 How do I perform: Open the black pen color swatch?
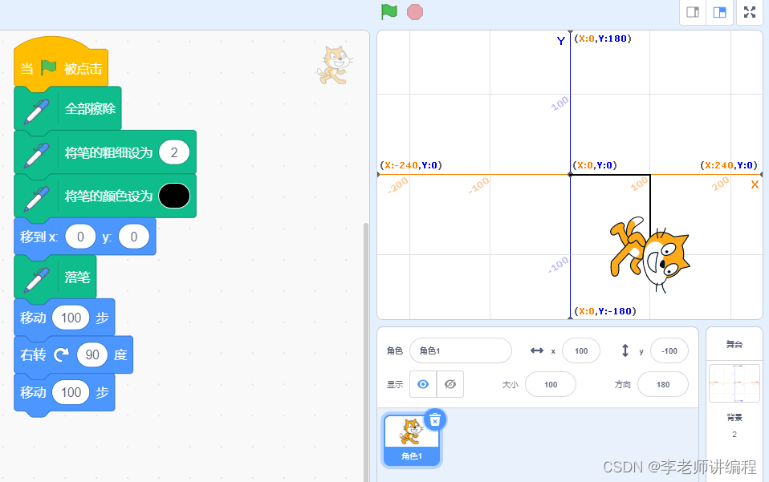174,196
